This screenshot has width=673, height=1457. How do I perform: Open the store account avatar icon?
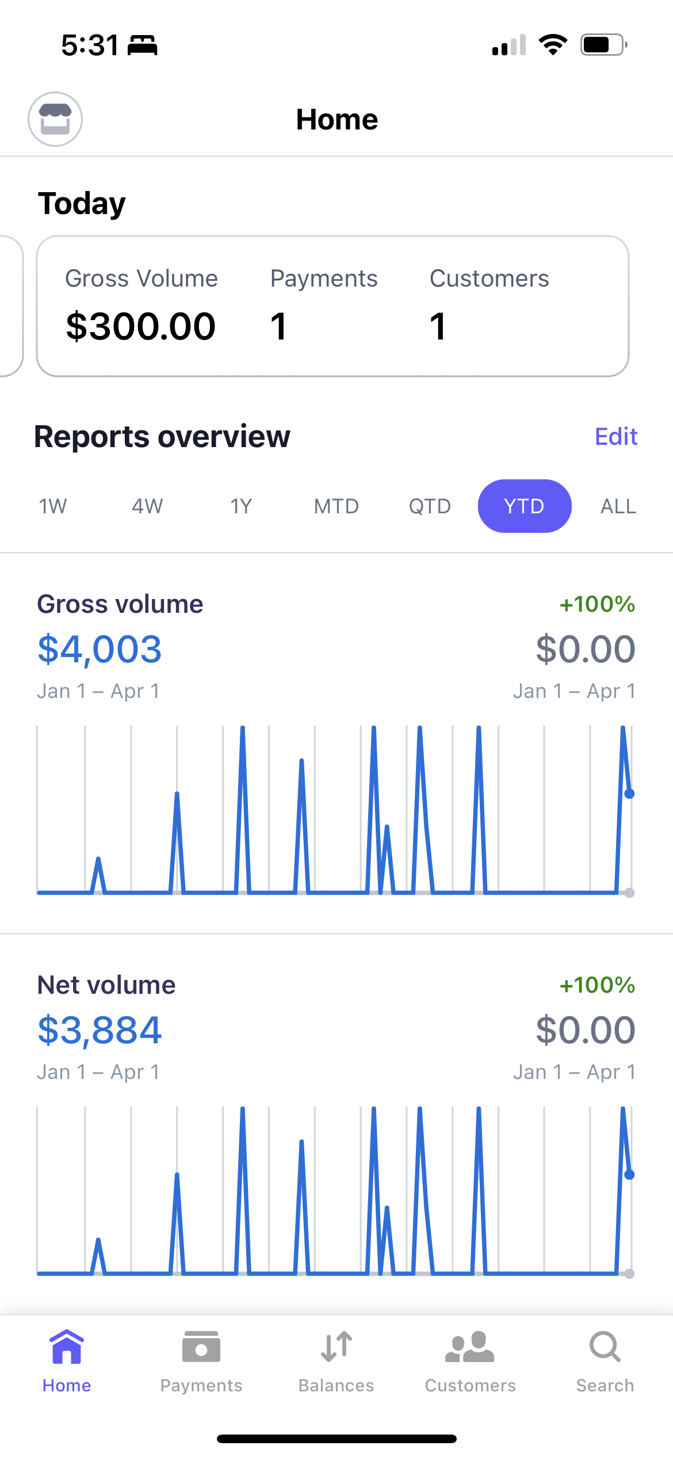pyautogui.click(x=55, y=119)
